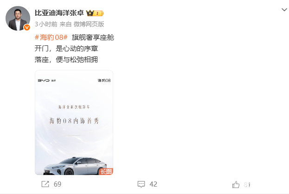289x194 pixels.
Task: Click the orange 长图 long-image tag
Action: click(106, 171)
